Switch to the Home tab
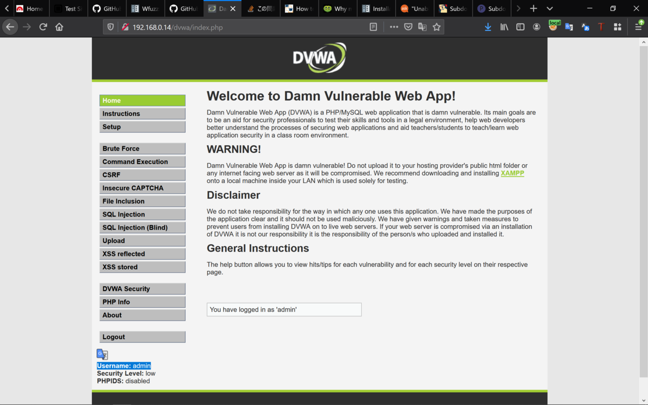The height and width of the screenshot is (405, 648). (30, 9)
